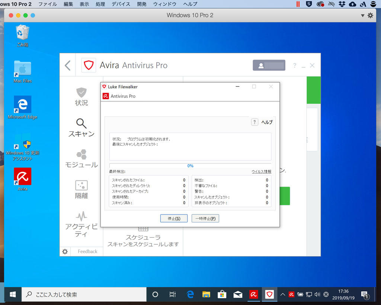The height and width of the screenshot is (305, 381).
Task: Open Task View on the taskbar
Action: [x=172, y=295]
